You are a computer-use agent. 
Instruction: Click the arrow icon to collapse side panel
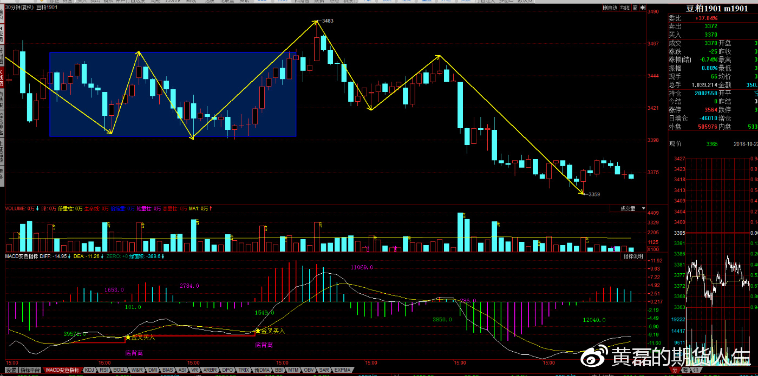(642, 8)
